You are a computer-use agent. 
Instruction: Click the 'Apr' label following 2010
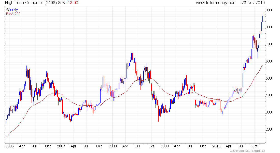[x=229, y=146]
